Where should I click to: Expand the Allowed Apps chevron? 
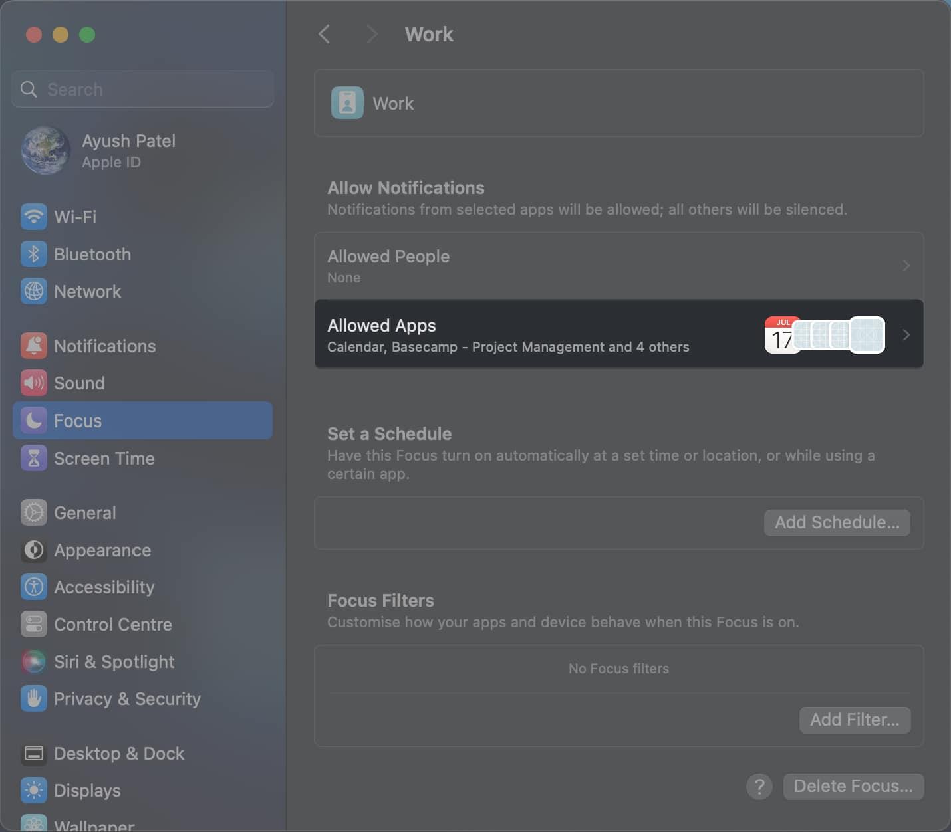(x=906, y=335)
